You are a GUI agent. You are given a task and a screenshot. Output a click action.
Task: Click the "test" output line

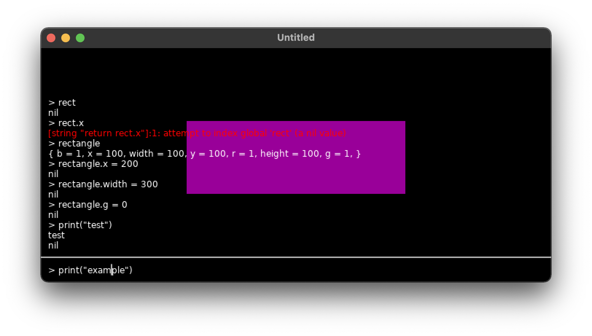56,235
